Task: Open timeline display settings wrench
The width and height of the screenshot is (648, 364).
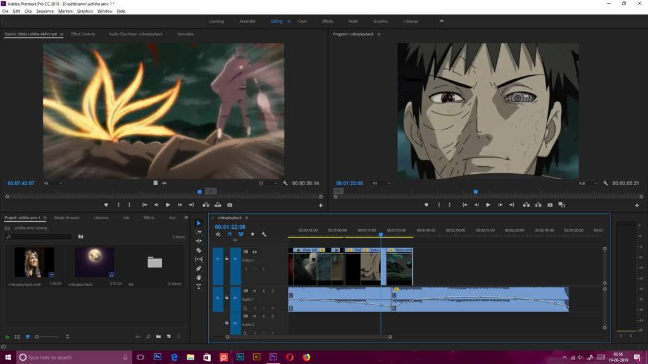Action: click(264, 234)
